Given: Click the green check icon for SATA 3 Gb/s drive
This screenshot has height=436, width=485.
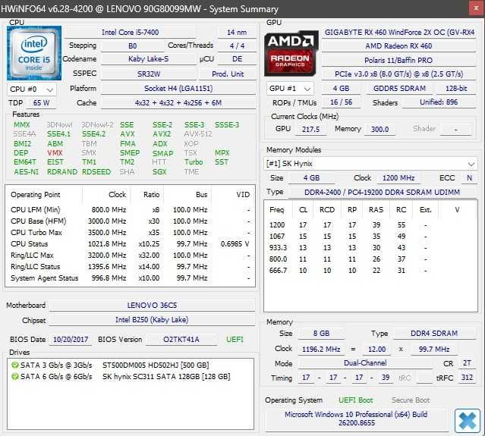Looking at the screenshot, I should [x=14, y=365].
